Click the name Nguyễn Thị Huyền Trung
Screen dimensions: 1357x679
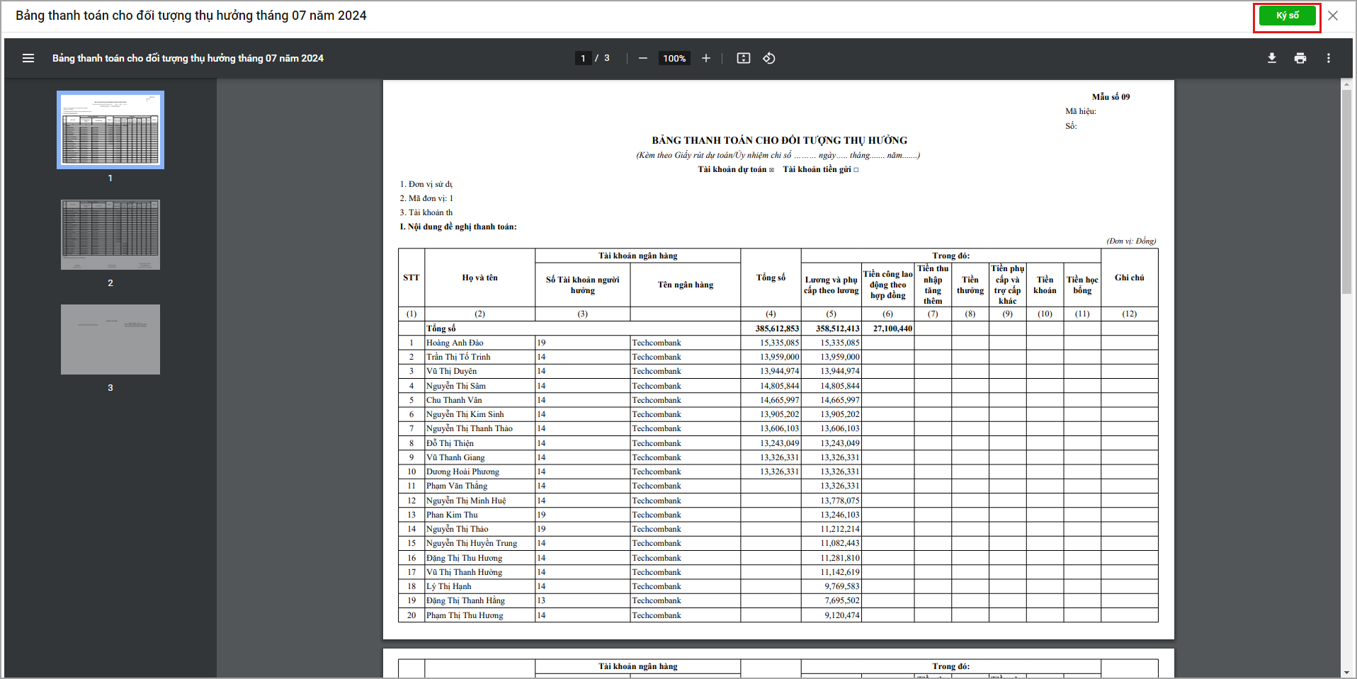(x=472, y=543)
